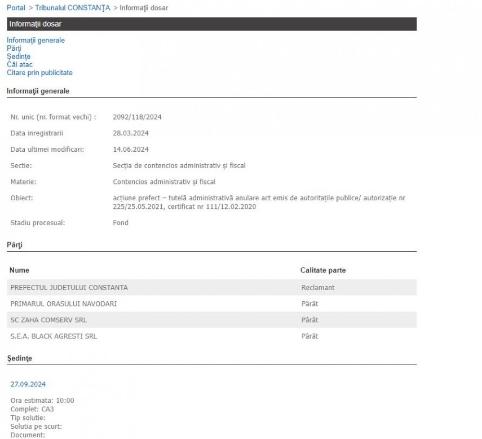Go to the Ședințe navigation link at top
The width and height of the screenshot is (482, 439).
point(19,56)
